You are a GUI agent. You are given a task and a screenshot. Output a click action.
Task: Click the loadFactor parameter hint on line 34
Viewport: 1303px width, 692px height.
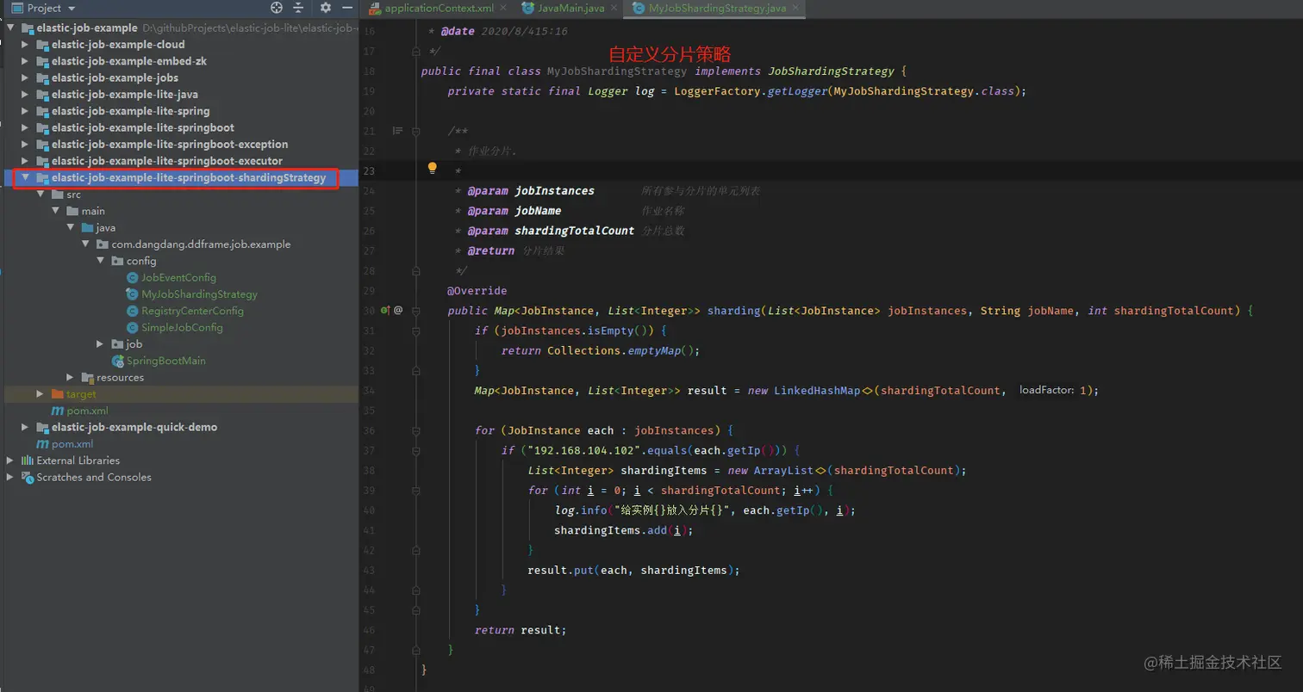click(x=1046, y=391)
